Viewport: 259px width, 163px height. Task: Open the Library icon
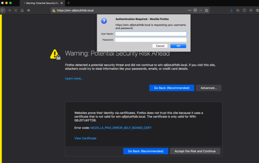[x=238, y=10]
